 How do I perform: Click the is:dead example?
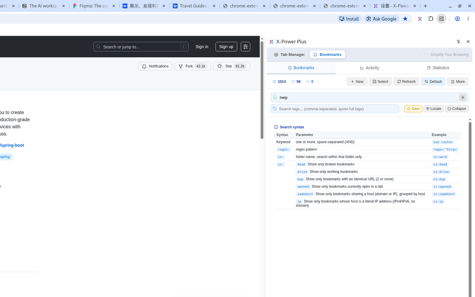(x=440, y=164)
